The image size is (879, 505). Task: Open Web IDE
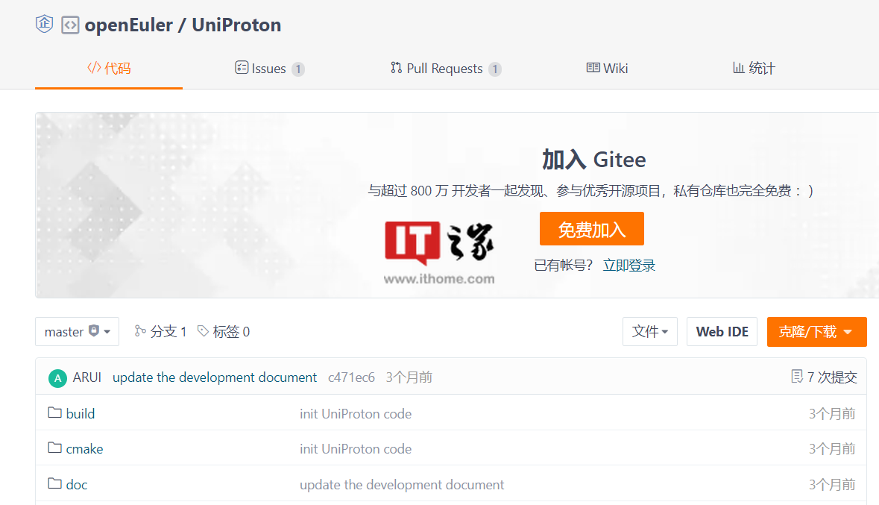[722, 332]
